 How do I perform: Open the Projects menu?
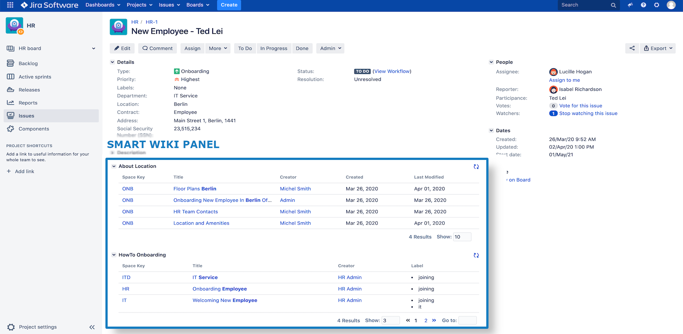[x=139, y=5]
